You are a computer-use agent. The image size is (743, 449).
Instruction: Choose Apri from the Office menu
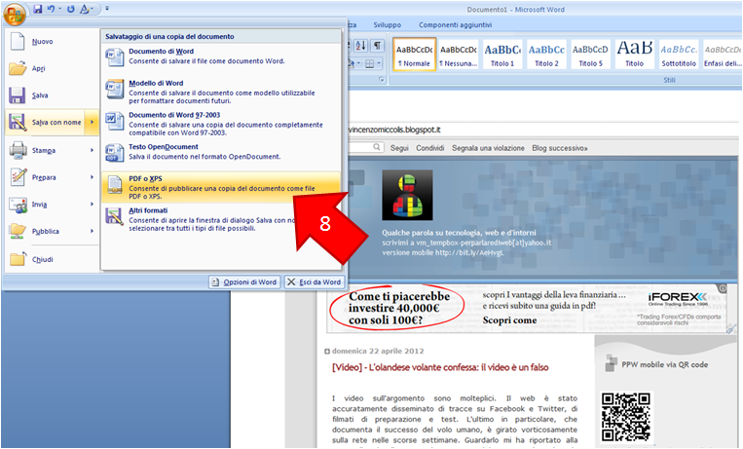click(x=53, y=68)
